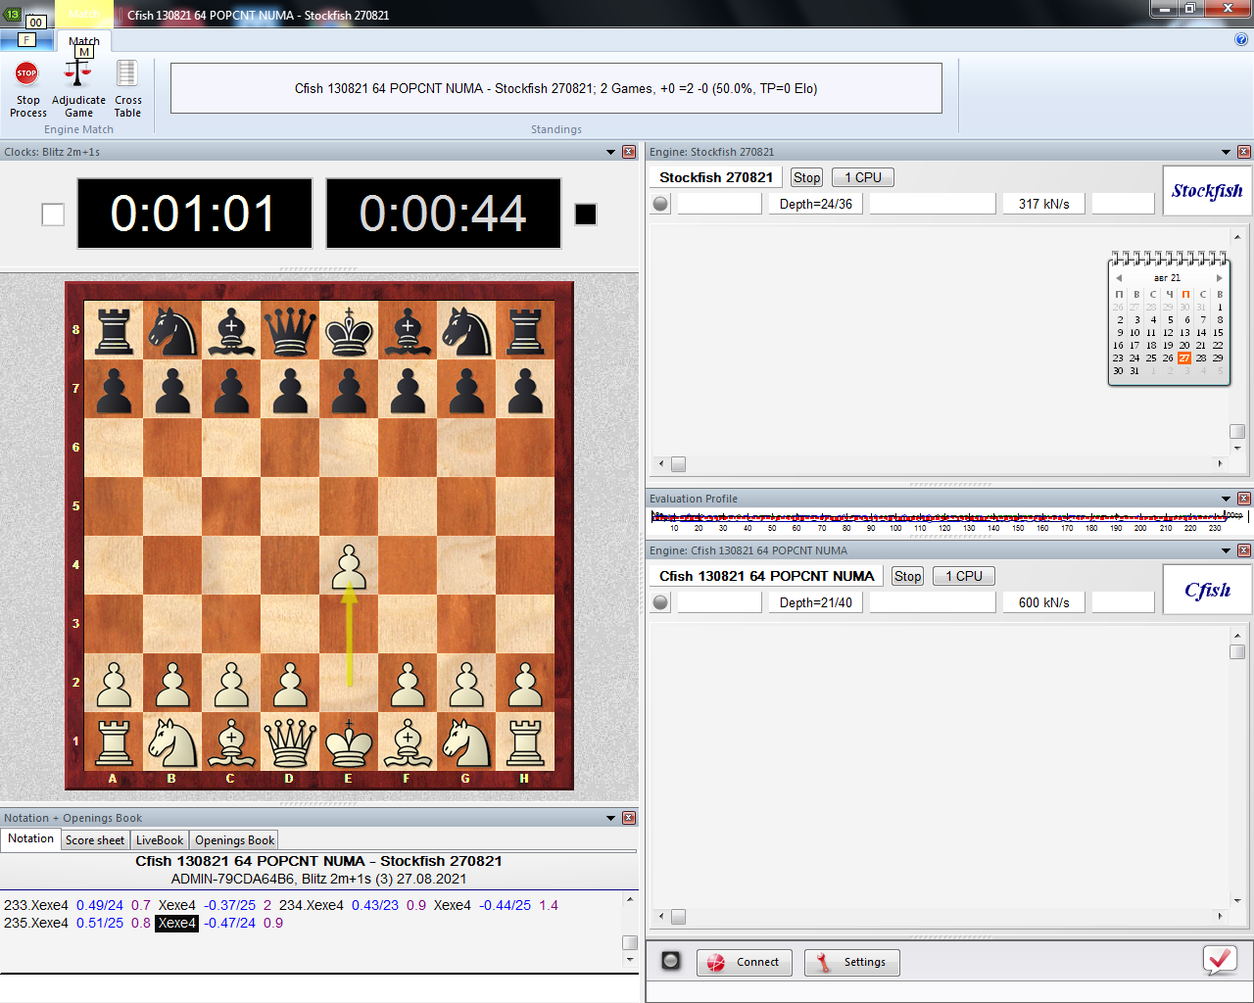The height and width of the screenshot is (1003, 1254).
Task: Click the white rook on a1
Action: [114, 741]
